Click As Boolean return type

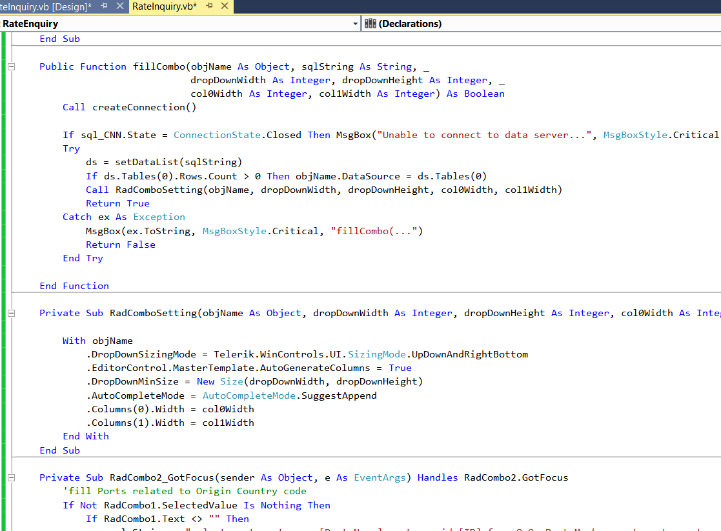click(476, 94)
